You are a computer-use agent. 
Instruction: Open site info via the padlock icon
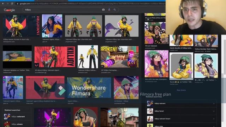(18, 4)
